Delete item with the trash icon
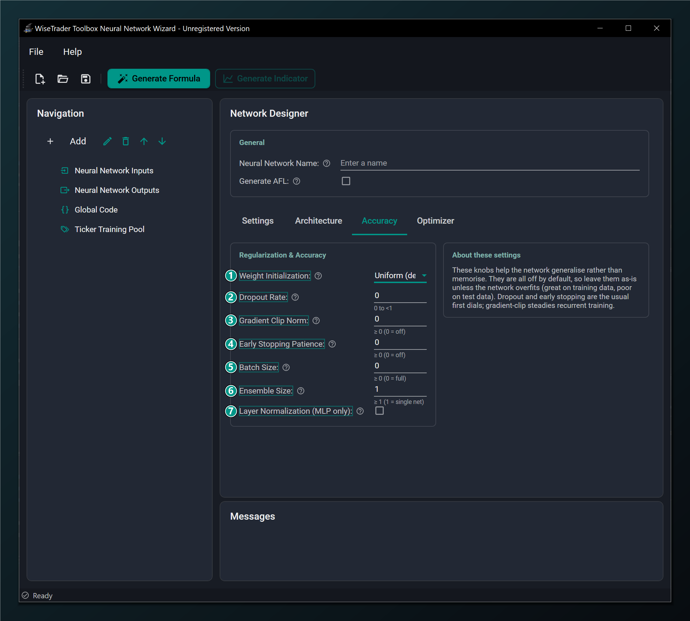Viewport: 690px width, 621px height. (126, 141)
